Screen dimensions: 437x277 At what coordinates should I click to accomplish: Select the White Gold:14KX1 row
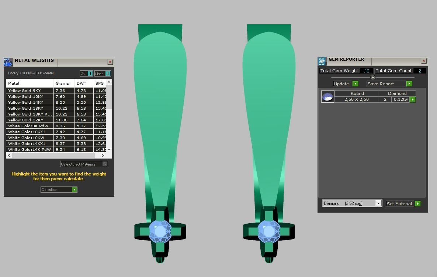point(56,143)
